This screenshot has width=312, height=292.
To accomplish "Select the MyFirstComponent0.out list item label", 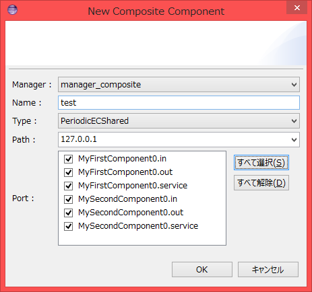I will (x=125, y=172).
